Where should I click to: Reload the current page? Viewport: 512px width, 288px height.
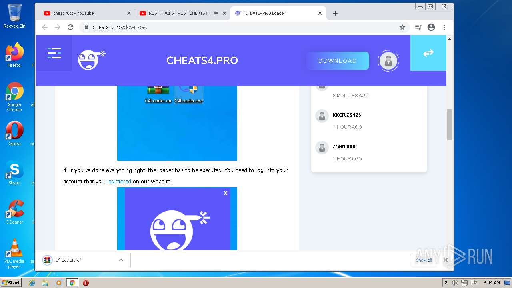[x=70, y=27]
